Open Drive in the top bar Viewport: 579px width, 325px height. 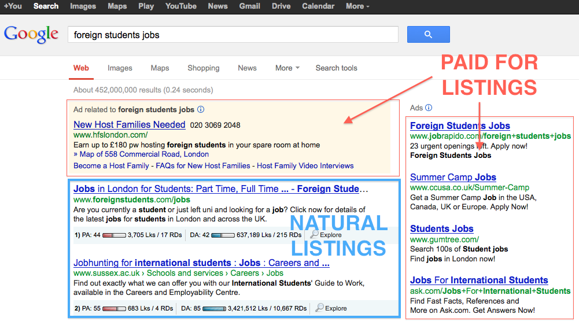coord(281,6)
